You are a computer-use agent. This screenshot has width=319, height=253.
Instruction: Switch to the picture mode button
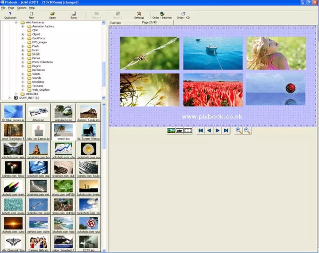pos(171,131)
